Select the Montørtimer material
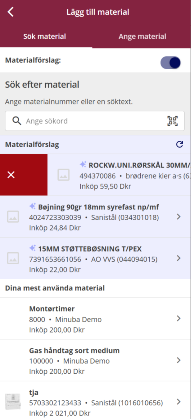Screen dimensions: 191x419 click(x=80, y=318)
